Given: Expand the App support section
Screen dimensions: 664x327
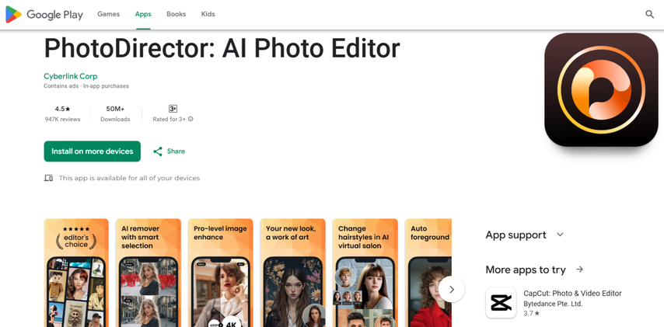Looking at the screenshot, I should click(525, 235).
